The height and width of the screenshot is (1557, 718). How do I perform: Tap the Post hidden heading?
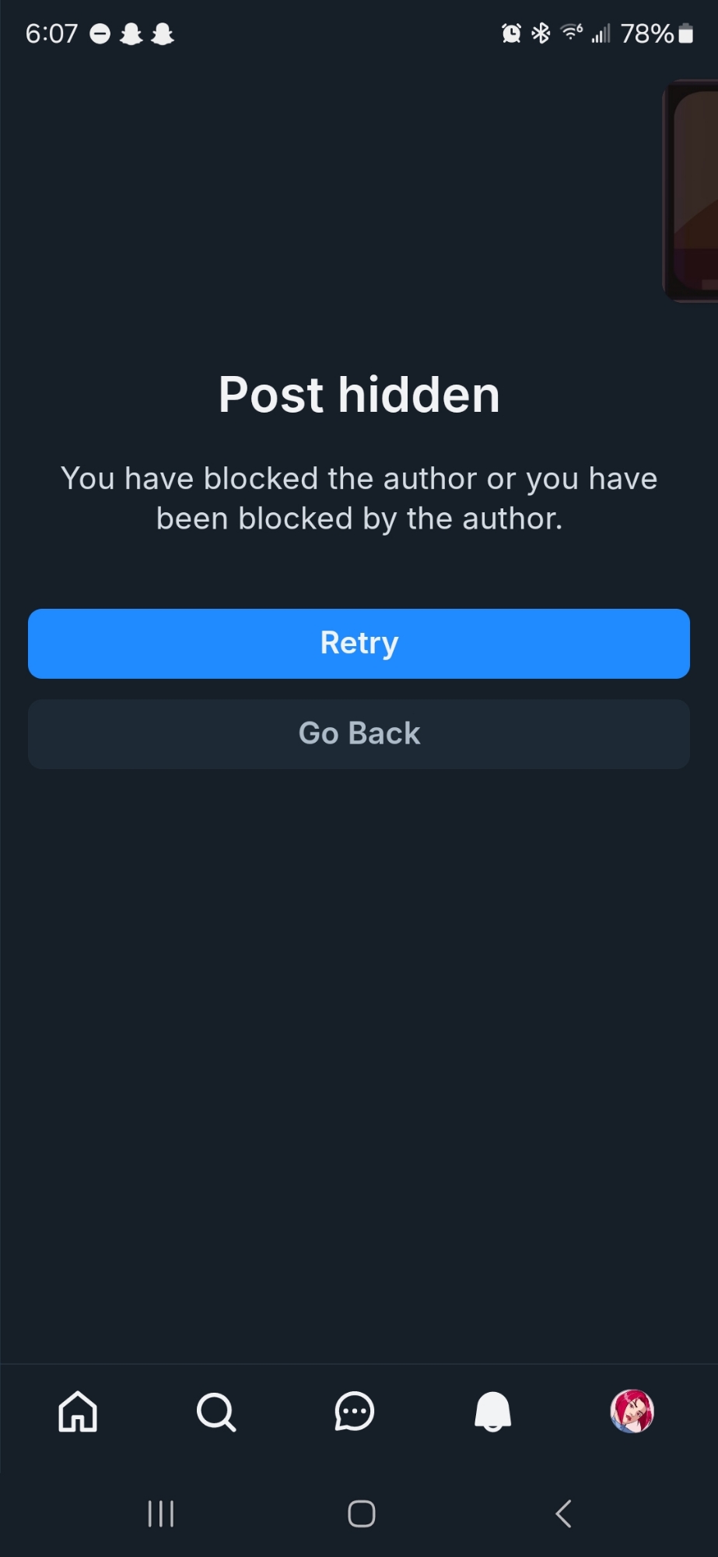click(x=359, y=395)
